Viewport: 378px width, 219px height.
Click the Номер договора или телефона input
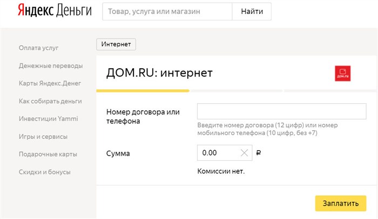tap(281, 111)
